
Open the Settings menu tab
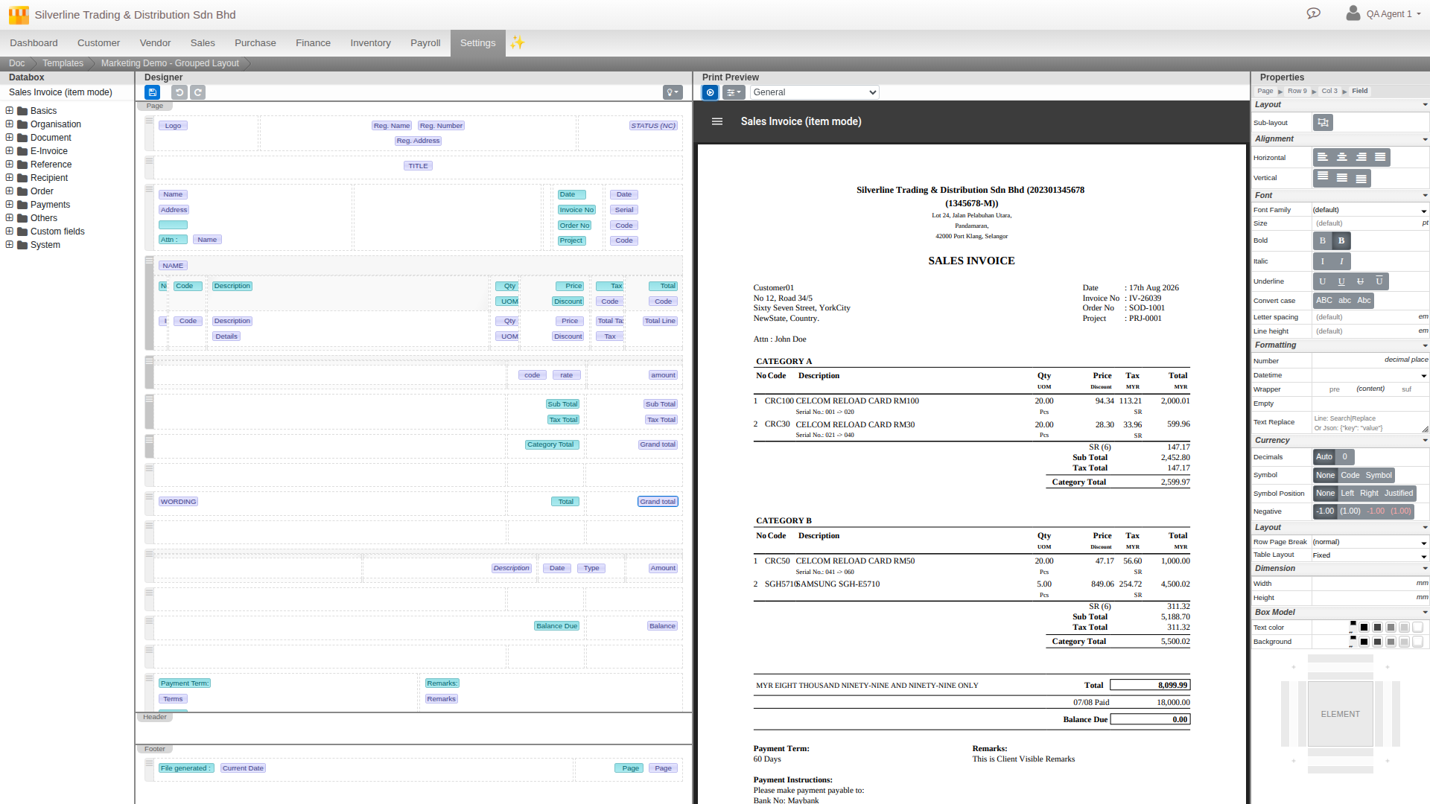477,43
